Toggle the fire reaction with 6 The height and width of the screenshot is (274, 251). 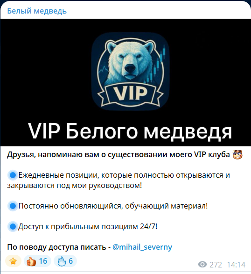(x=65, y=261)
